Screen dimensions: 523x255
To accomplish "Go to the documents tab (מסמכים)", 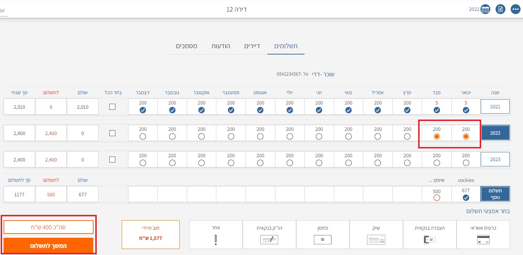I will (x=186, y=46).
